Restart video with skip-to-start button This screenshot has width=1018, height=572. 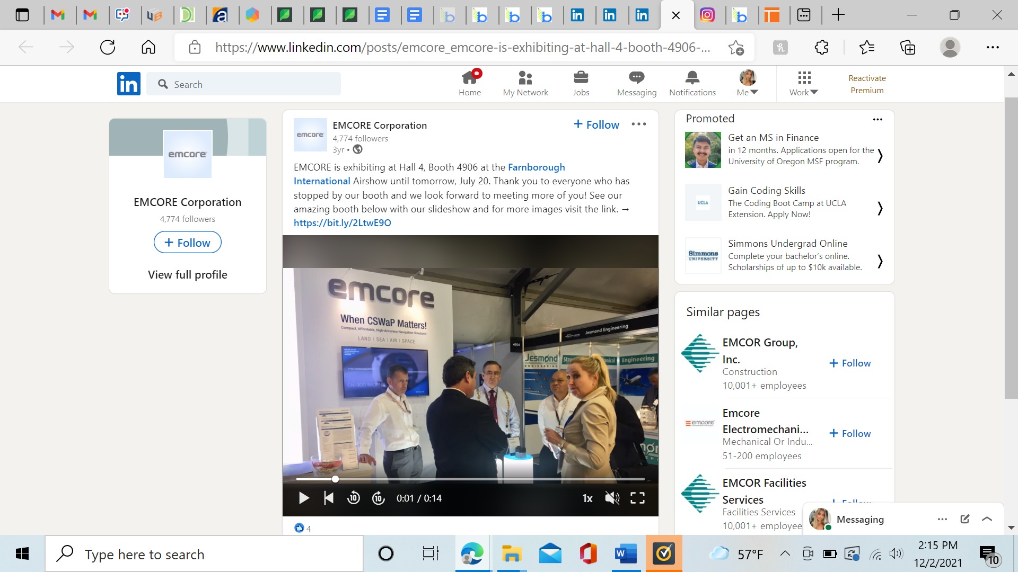pyautogui.click(x=329, y=498)
